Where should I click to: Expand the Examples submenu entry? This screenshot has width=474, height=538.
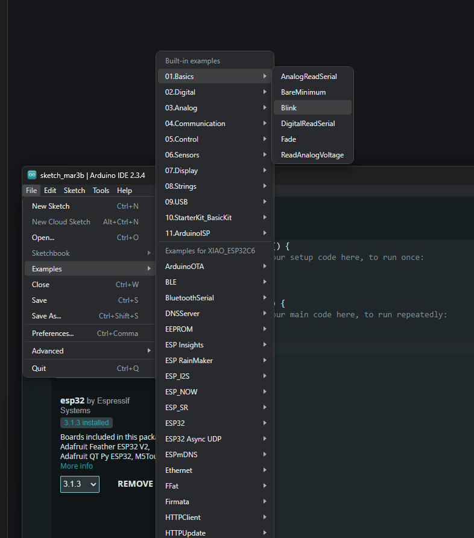[x=90, y=268]
